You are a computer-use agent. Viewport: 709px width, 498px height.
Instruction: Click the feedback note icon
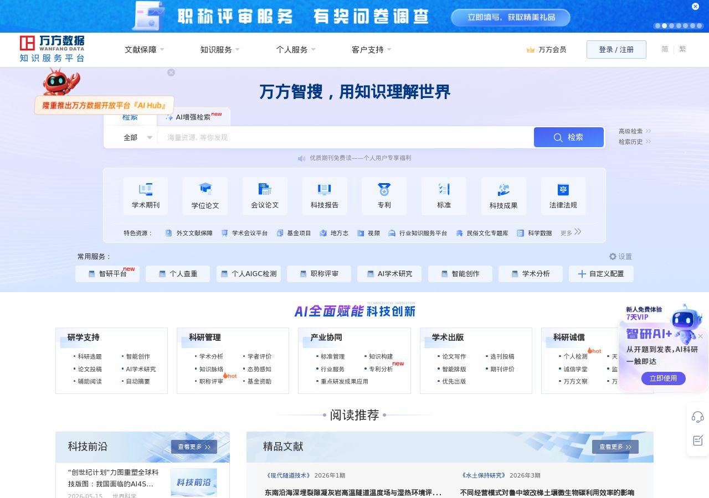698,440
